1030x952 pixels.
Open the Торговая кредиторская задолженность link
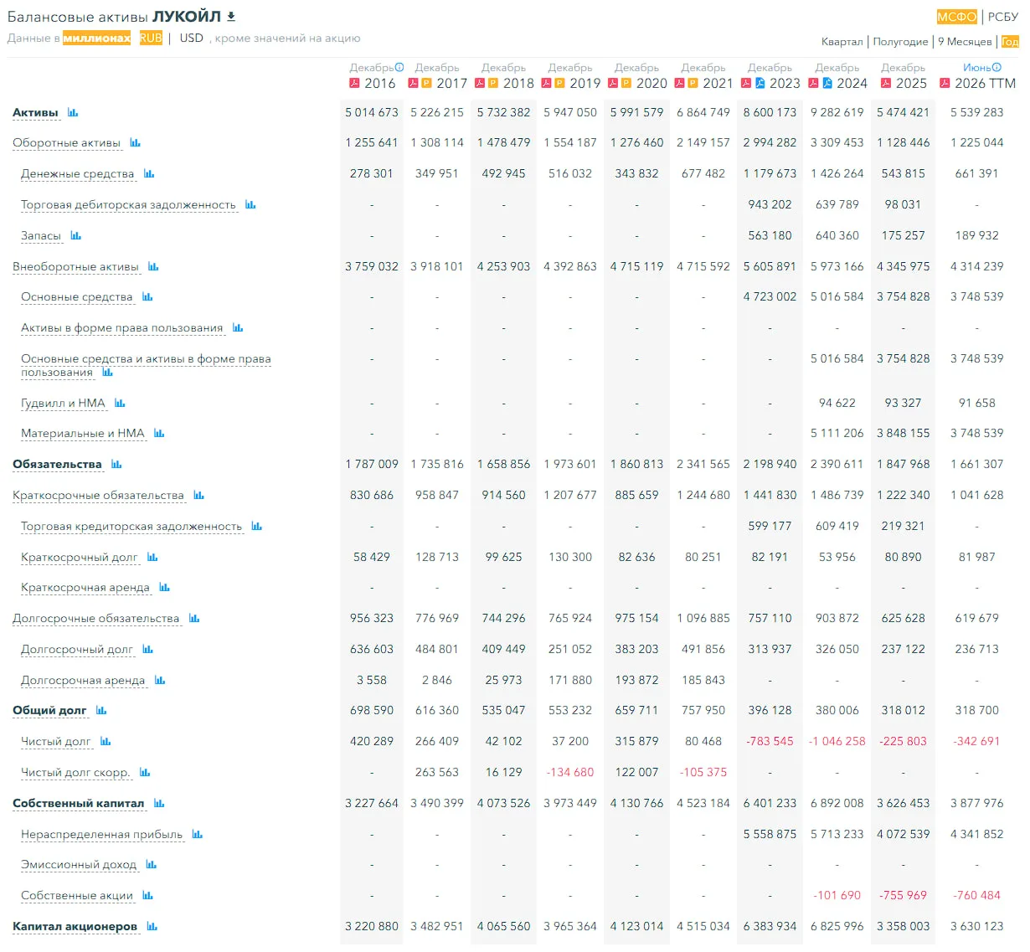131,526
